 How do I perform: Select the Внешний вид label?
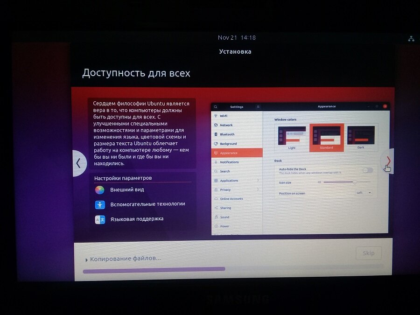coord(127,189)
